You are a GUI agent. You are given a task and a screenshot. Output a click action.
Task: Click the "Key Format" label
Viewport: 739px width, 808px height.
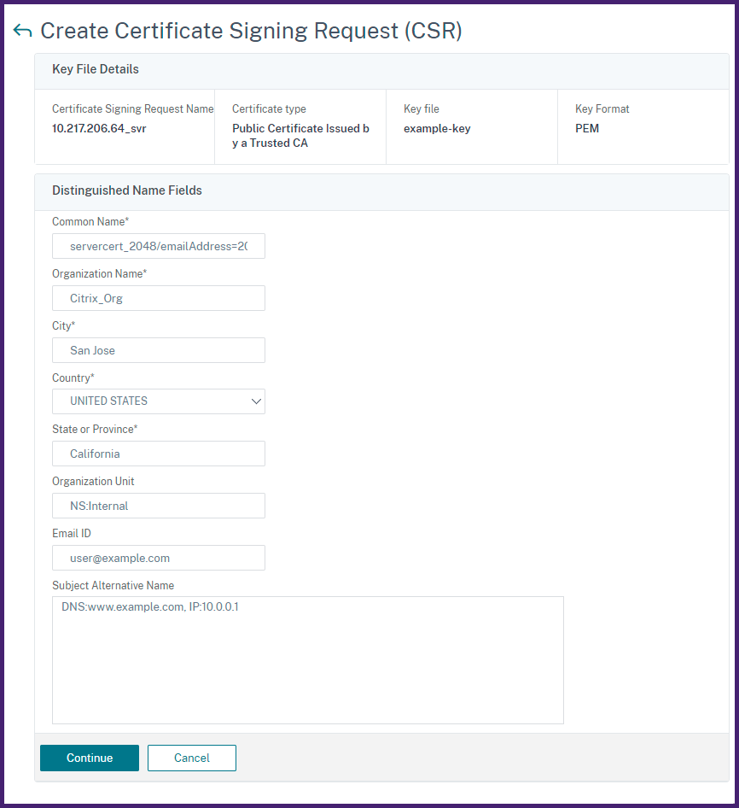click(x=602, y=108)
